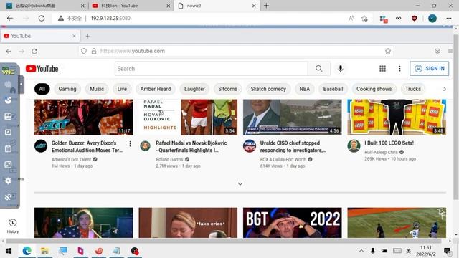
Task: Select the All filter chip
Action: point(42,89)
